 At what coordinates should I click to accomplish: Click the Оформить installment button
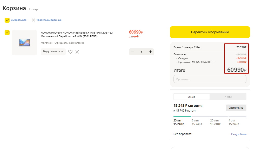tap(236, 108)
